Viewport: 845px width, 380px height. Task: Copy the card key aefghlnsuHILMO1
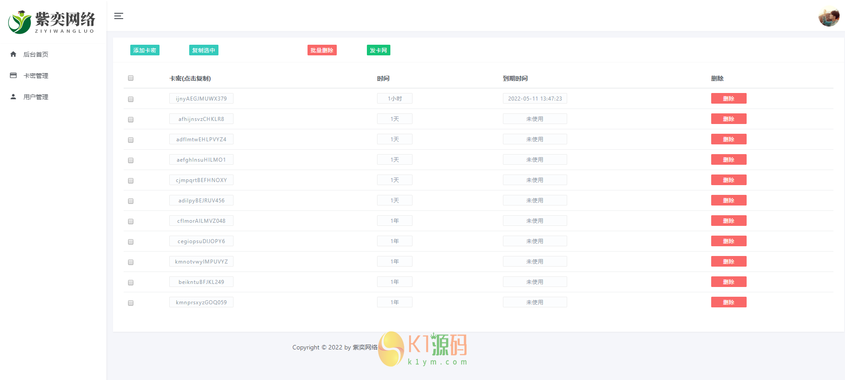point(201,159)
